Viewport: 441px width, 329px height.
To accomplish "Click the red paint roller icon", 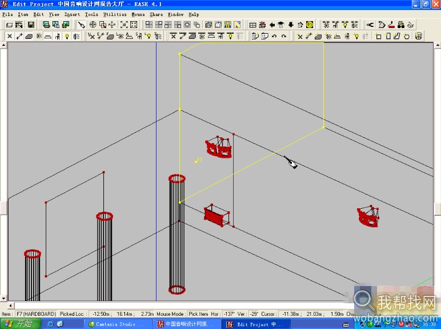I will click(x=391, y=25).
